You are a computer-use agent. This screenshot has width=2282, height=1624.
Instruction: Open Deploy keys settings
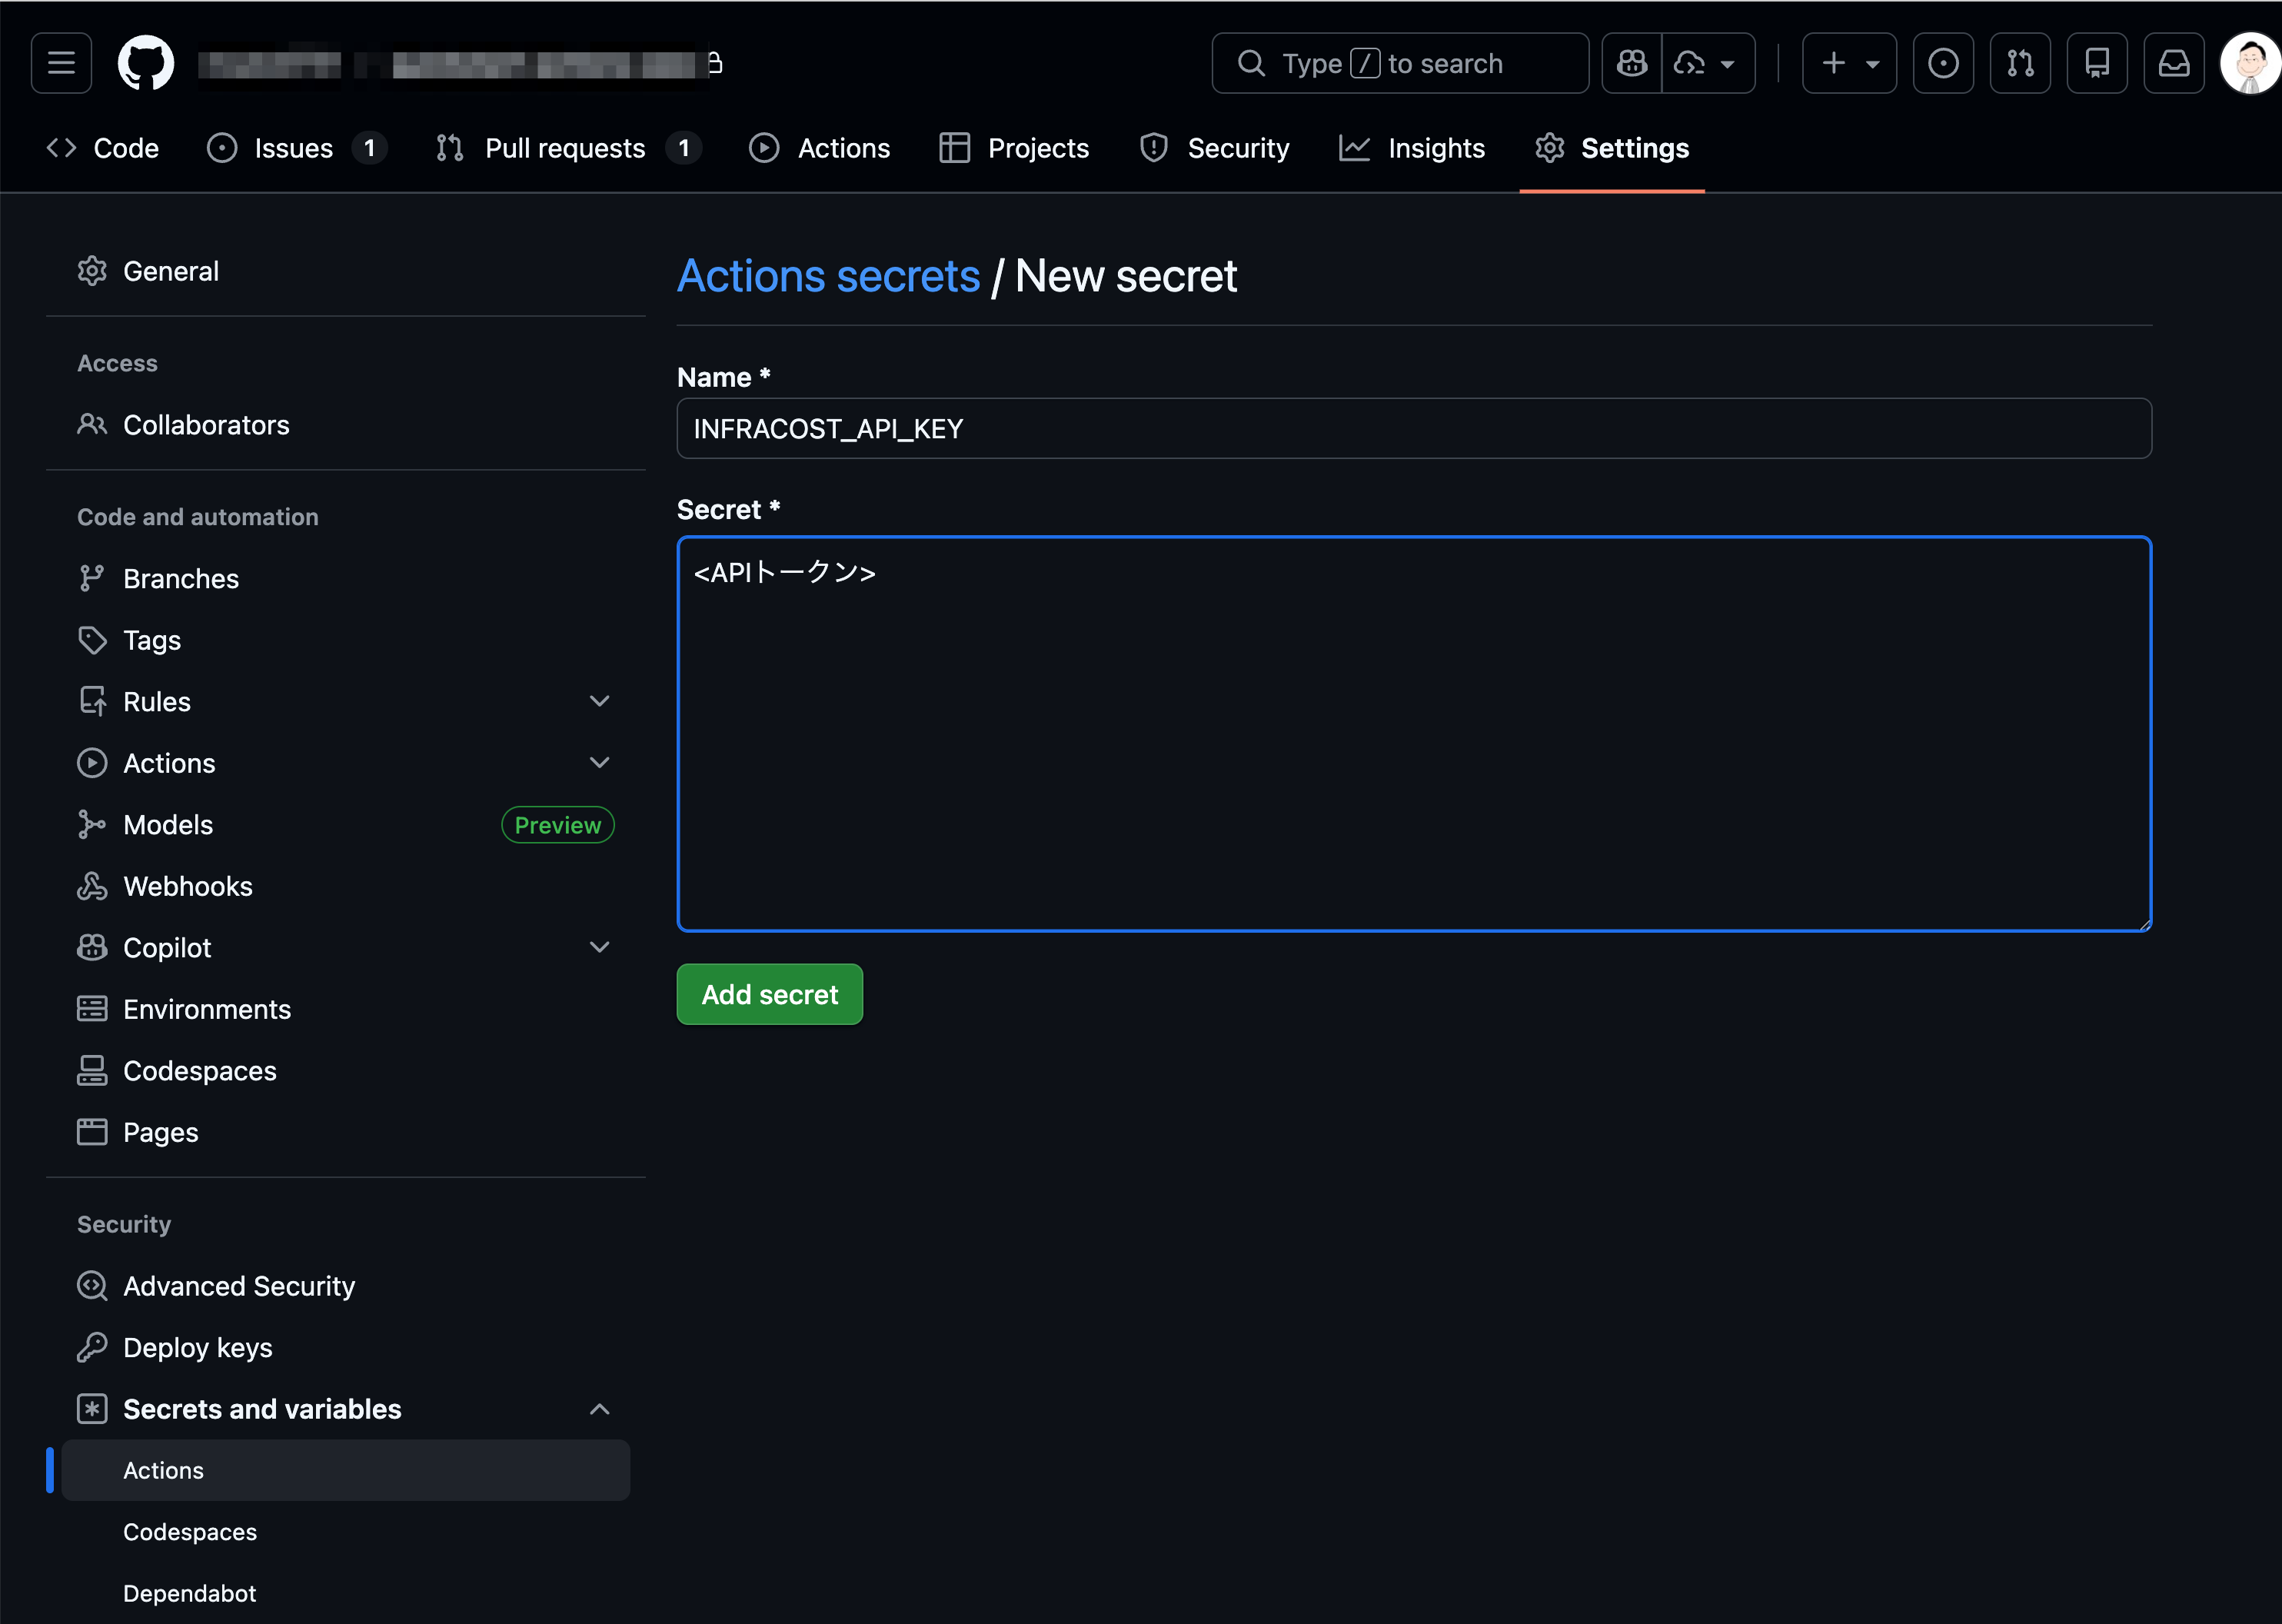pyautogui.click(x=197, y=1347)
